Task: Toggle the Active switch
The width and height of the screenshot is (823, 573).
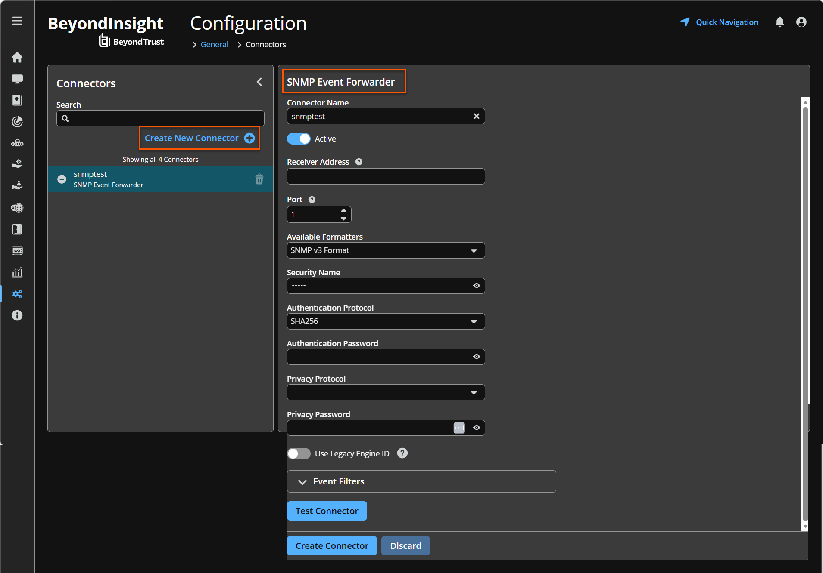Action: pyautogui.click(x=299, y=139)
